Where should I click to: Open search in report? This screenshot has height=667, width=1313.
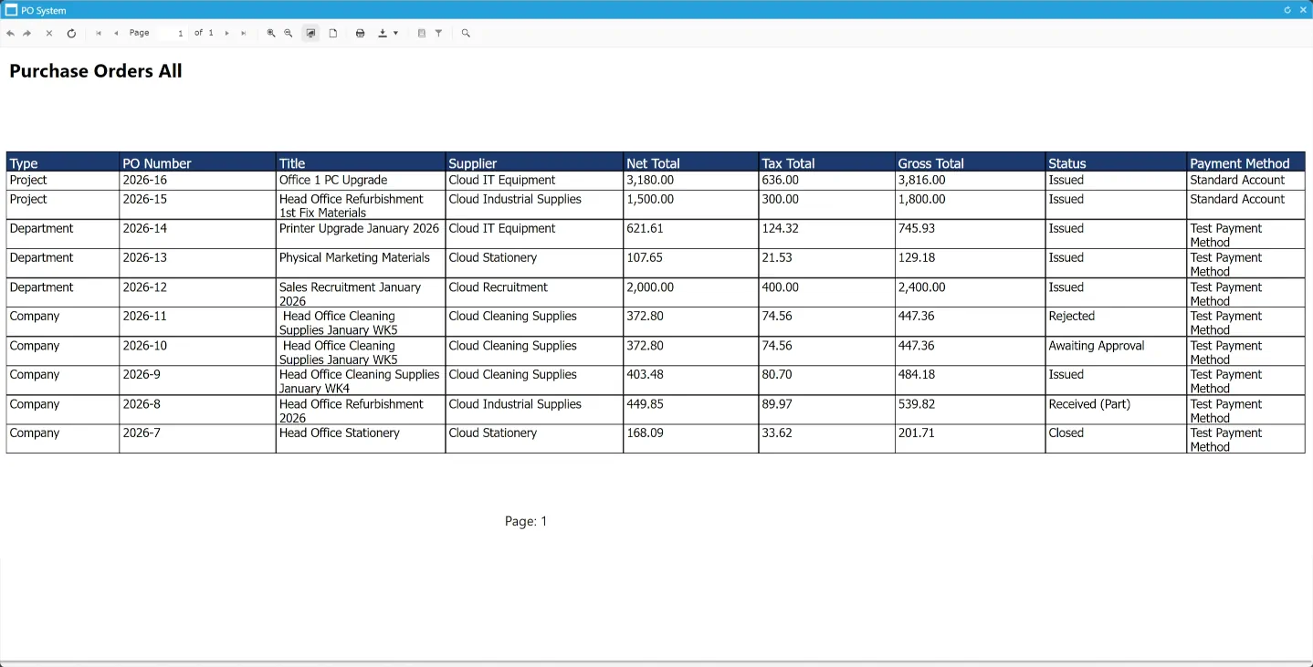[x=466, y=34]
